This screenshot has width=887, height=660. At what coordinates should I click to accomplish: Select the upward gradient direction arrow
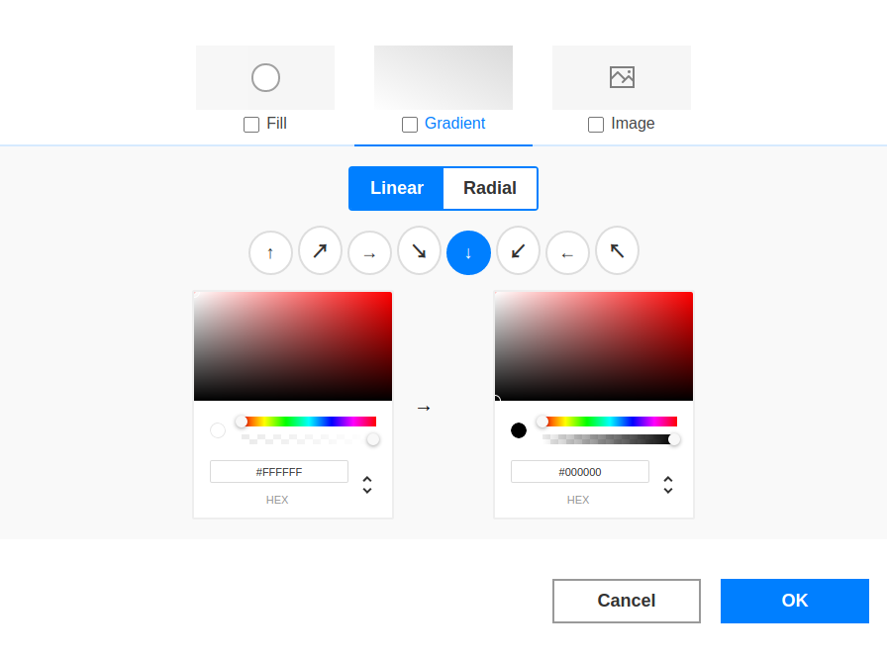[x=270, y=252]
